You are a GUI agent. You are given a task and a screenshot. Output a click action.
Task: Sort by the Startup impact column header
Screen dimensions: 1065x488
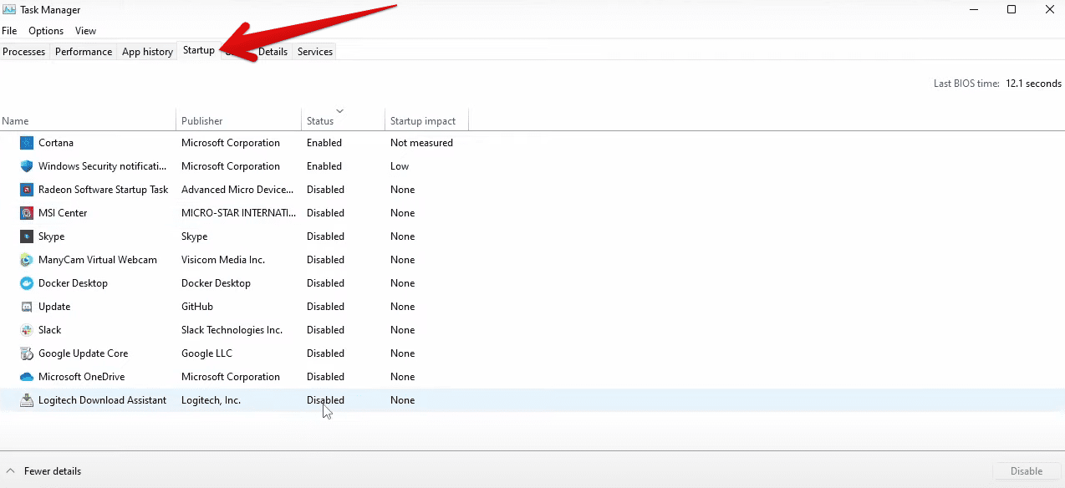(x=426, y=121)
